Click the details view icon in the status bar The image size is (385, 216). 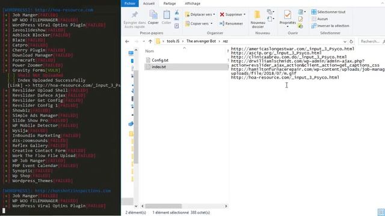coord(381,212)
